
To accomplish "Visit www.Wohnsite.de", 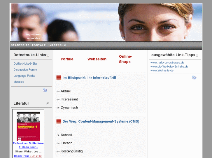I will tap(162, 70).
